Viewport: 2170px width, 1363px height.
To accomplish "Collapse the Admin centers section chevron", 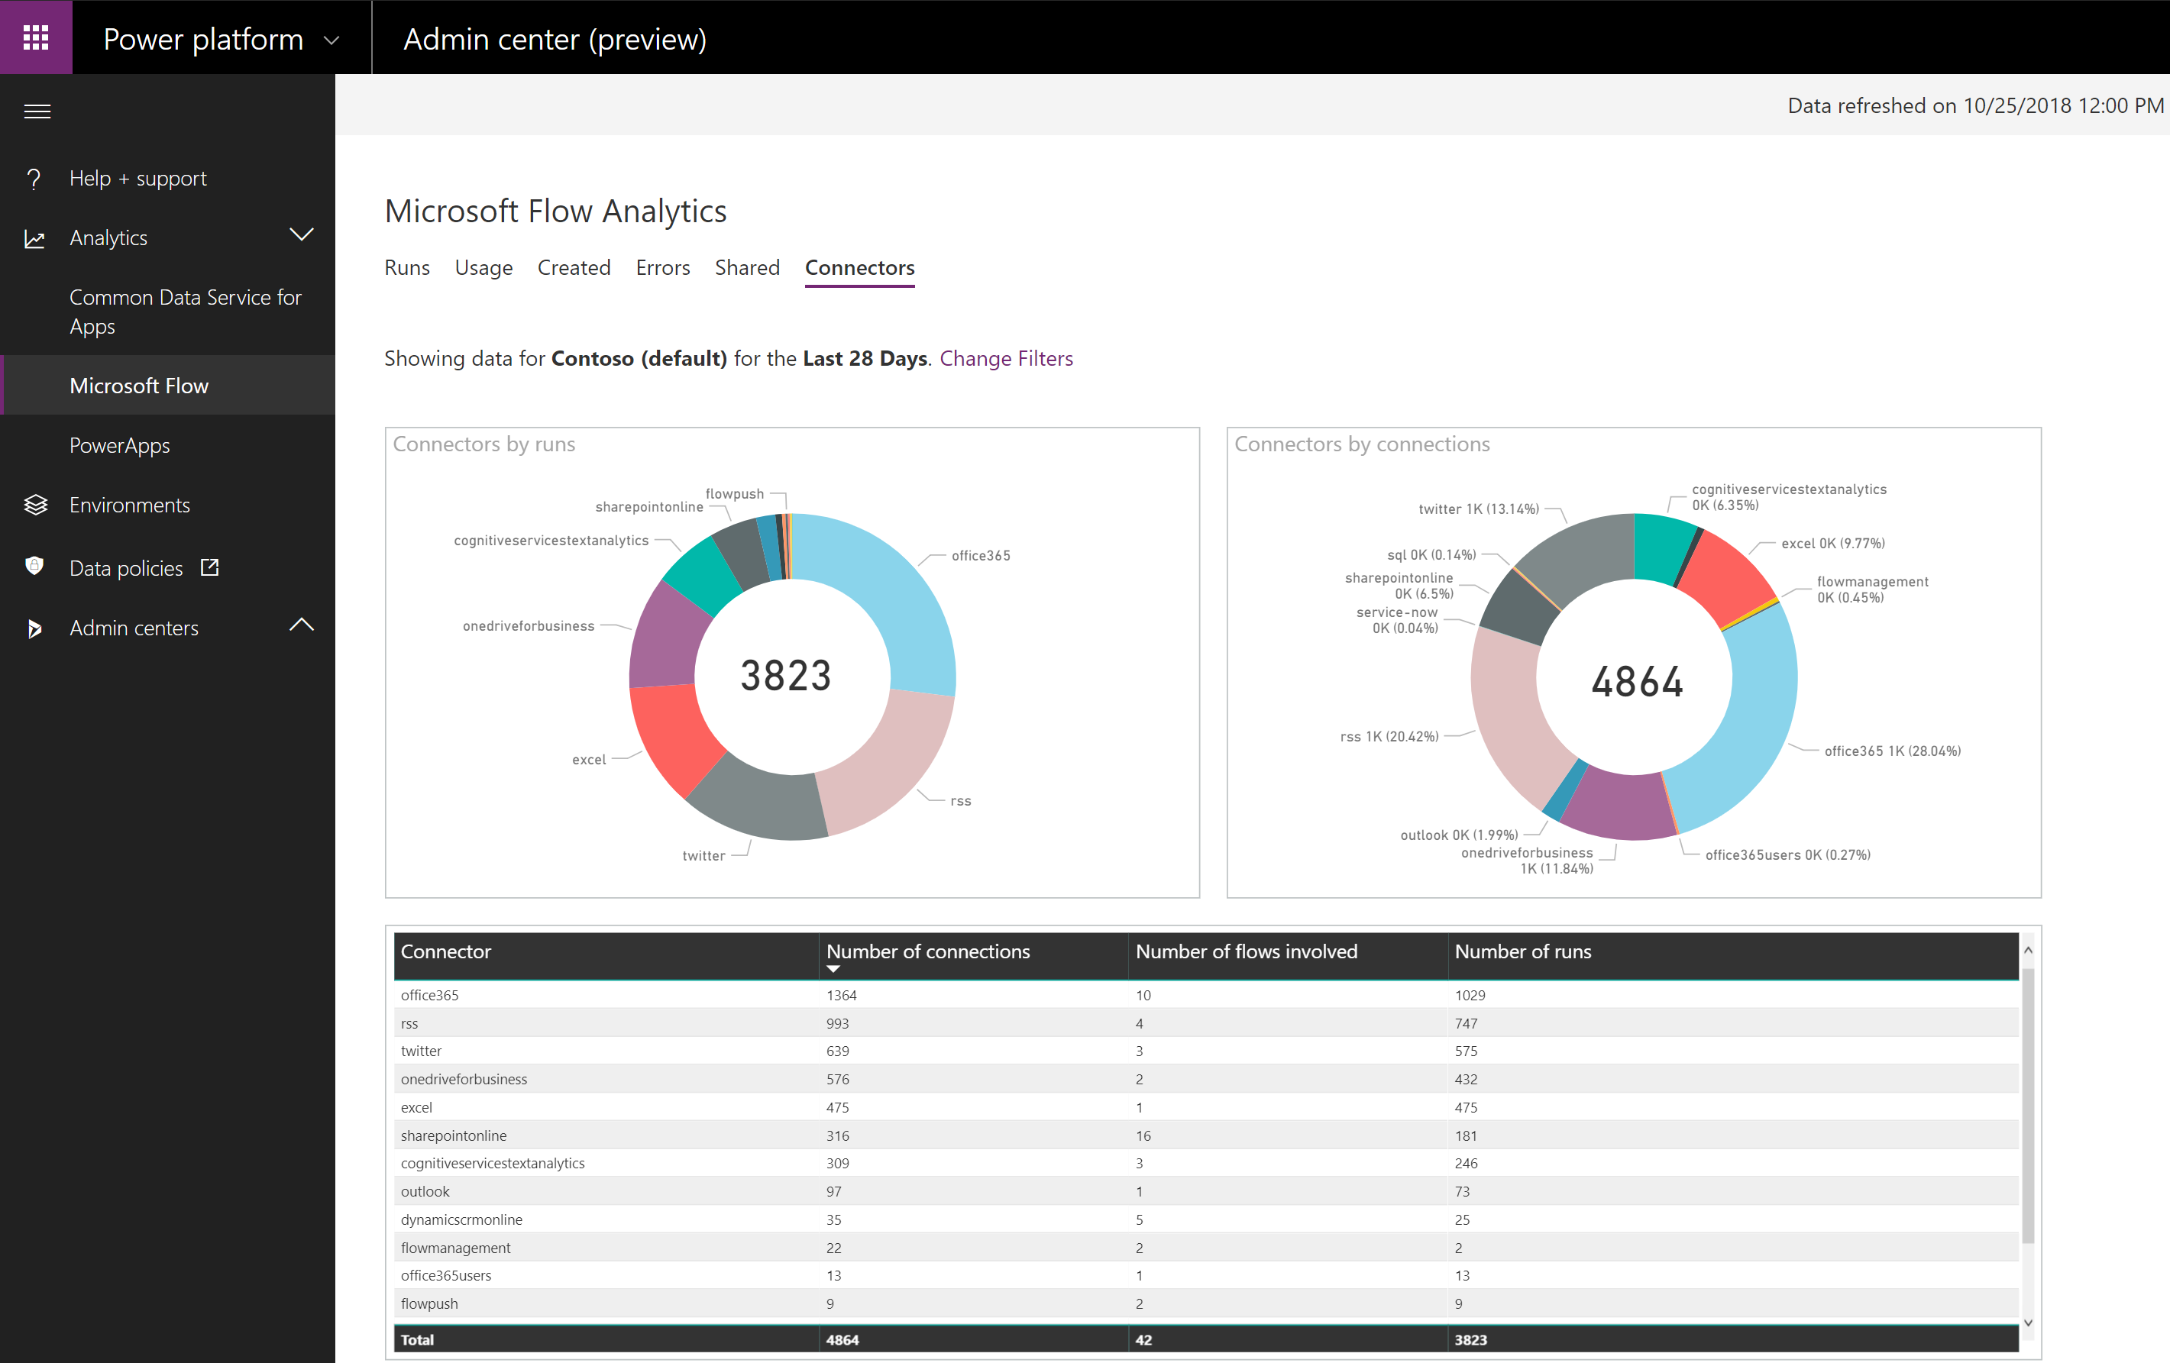I will 302,625.
